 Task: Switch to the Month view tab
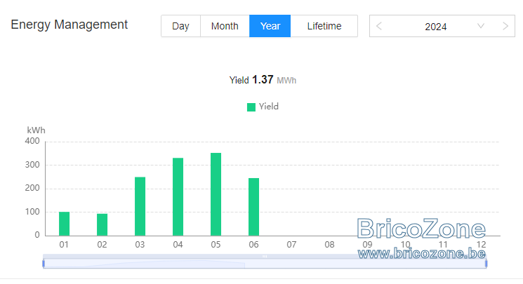point(225,26)
